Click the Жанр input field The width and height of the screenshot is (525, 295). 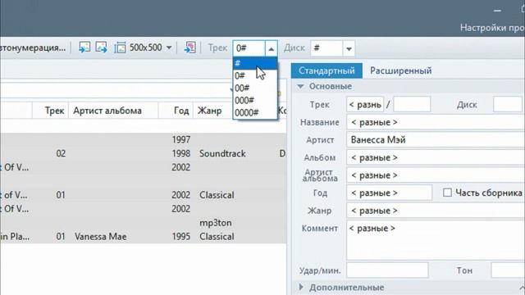click(436, 211)
